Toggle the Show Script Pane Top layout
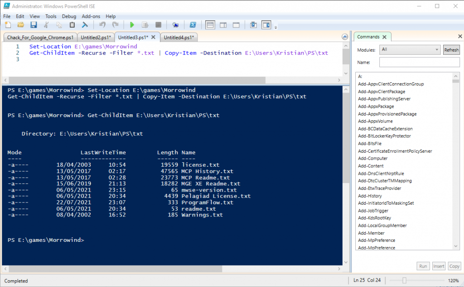 coord(210,25)
